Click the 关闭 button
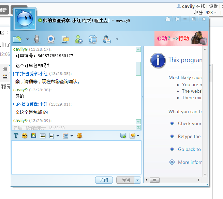The width and height of the screenshot is (223, 199). [104, 180]
